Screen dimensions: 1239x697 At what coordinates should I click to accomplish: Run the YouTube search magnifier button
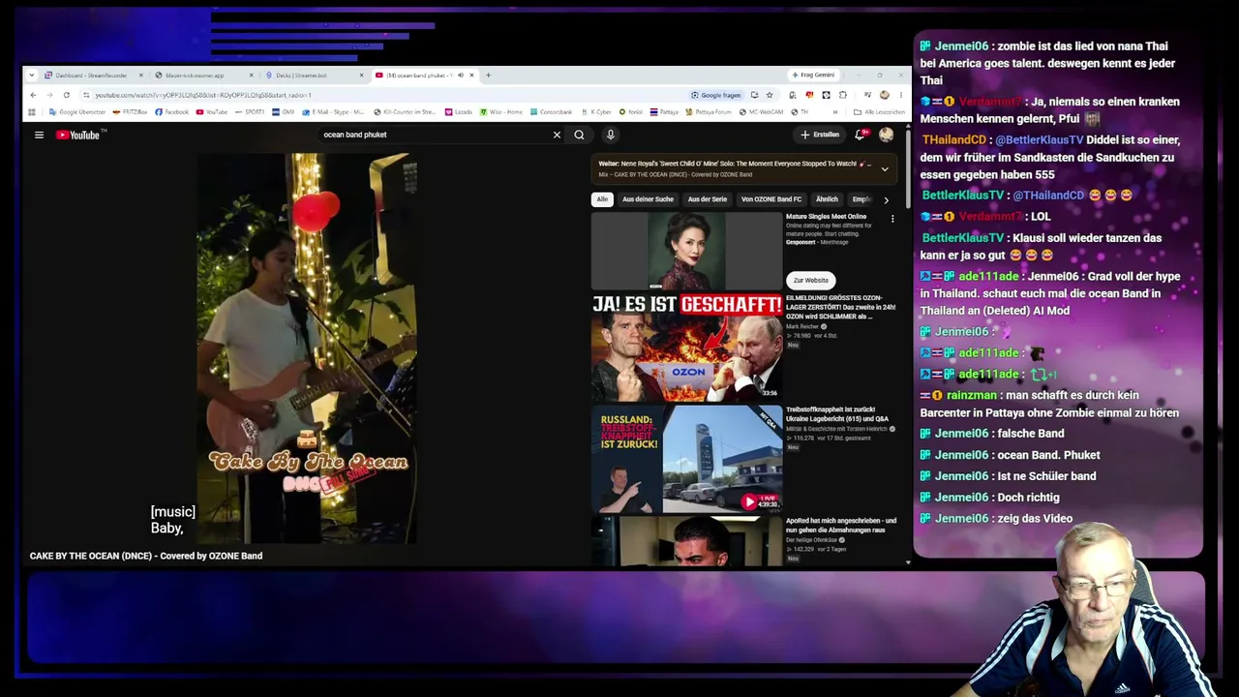pyautogui.click(x=579, y=135)
